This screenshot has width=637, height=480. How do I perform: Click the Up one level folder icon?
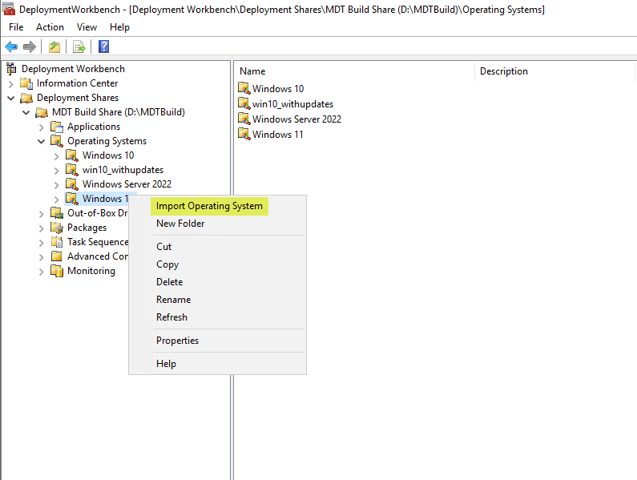pyautogui.click(x=54, y=46)
